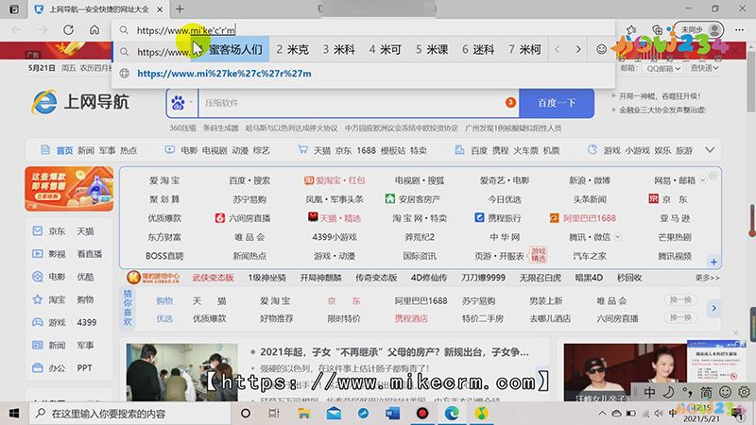
Task: Open File Explorer from taskbar
Action: coord(303,414)
